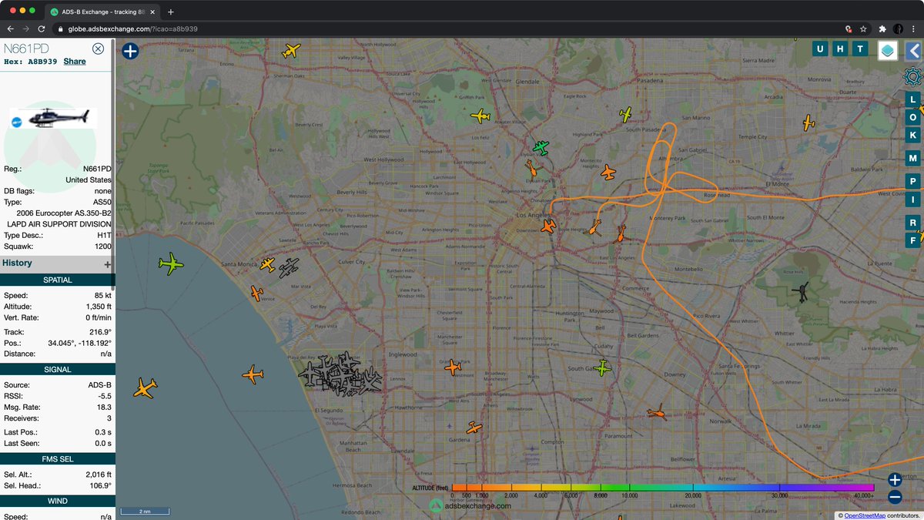
Task: Select the "U" button in the top-right toolbar
Action: point(820,49)
